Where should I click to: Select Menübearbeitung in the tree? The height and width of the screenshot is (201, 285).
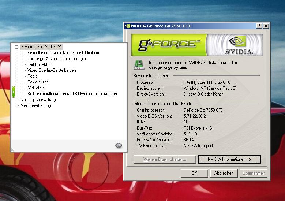point(35,105)
